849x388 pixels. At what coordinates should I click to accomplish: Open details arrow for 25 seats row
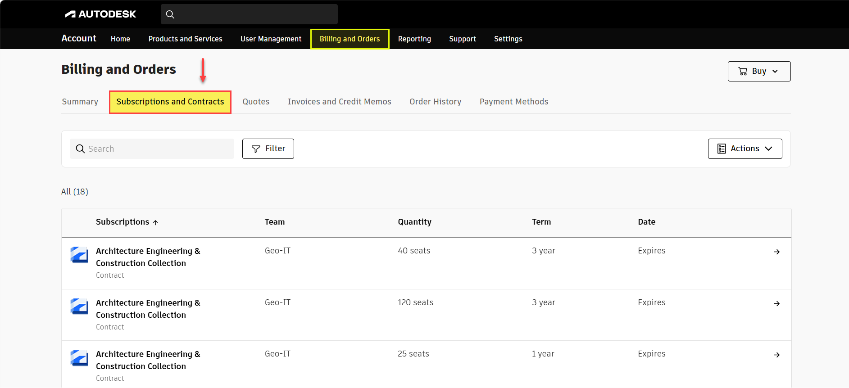click(x=776, y=355)
